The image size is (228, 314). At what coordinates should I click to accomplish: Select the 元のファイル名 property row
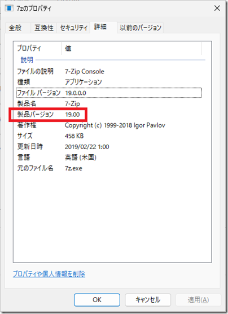point(109,168)
